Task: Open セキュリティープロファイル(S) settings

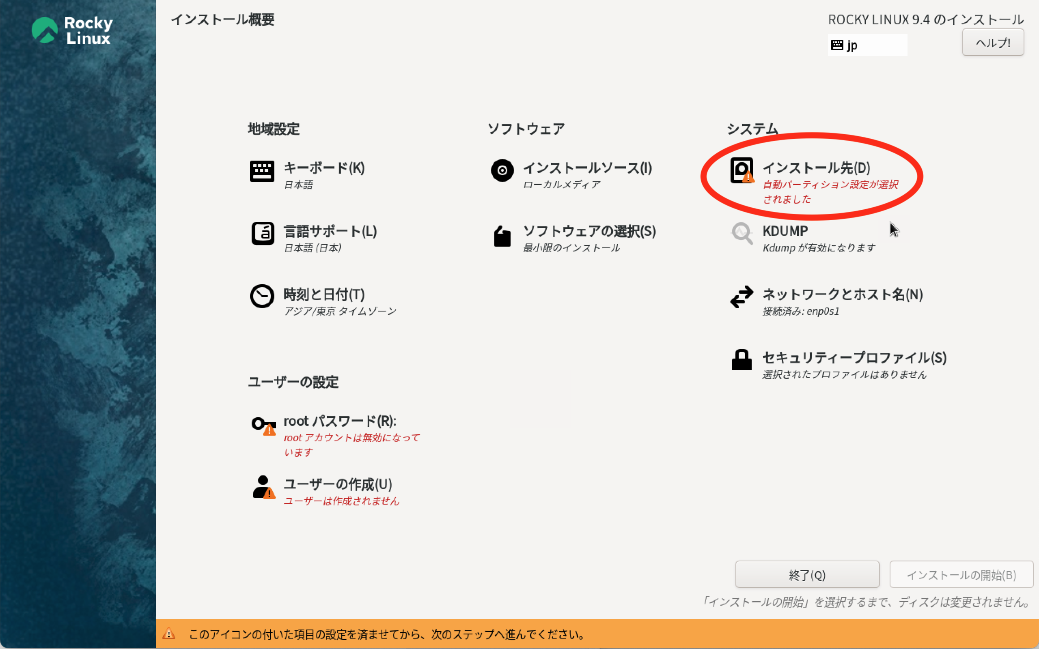Action: (x=854, y=357)
